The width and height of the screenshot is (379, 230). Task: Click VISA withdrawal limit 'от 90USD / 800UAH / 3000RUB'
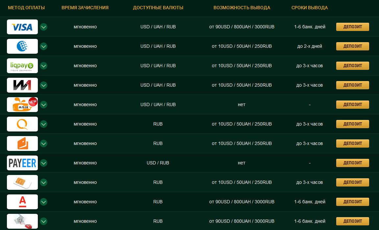click(242, 27)
